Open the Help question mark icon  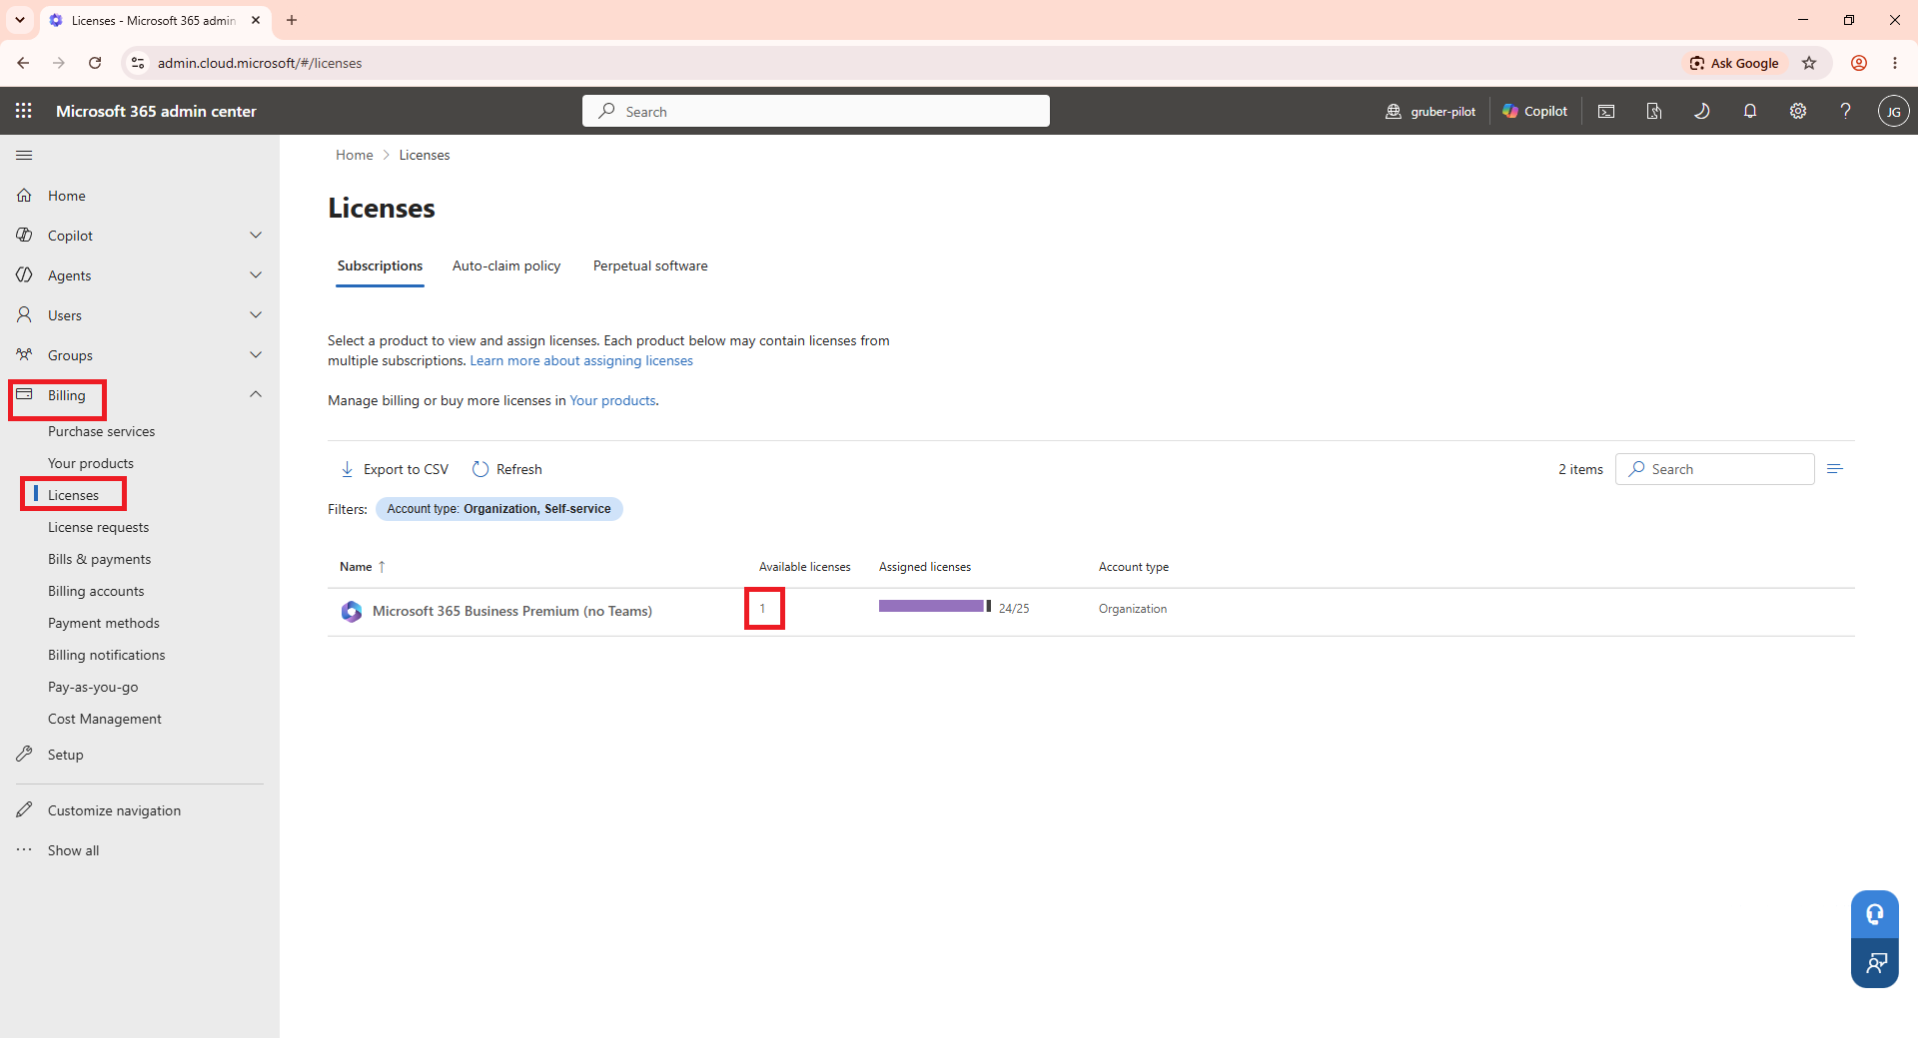point(1846,111)
